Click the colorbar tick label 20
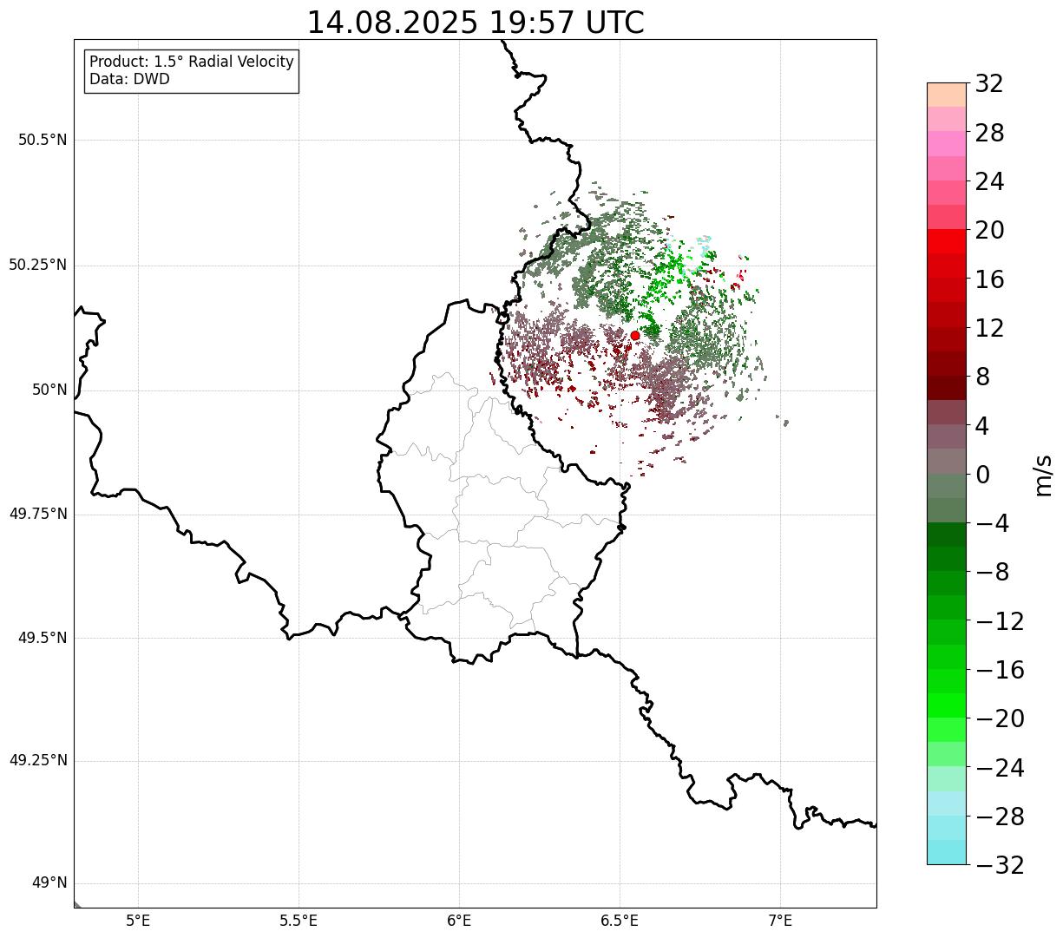 tap(989, 231)
